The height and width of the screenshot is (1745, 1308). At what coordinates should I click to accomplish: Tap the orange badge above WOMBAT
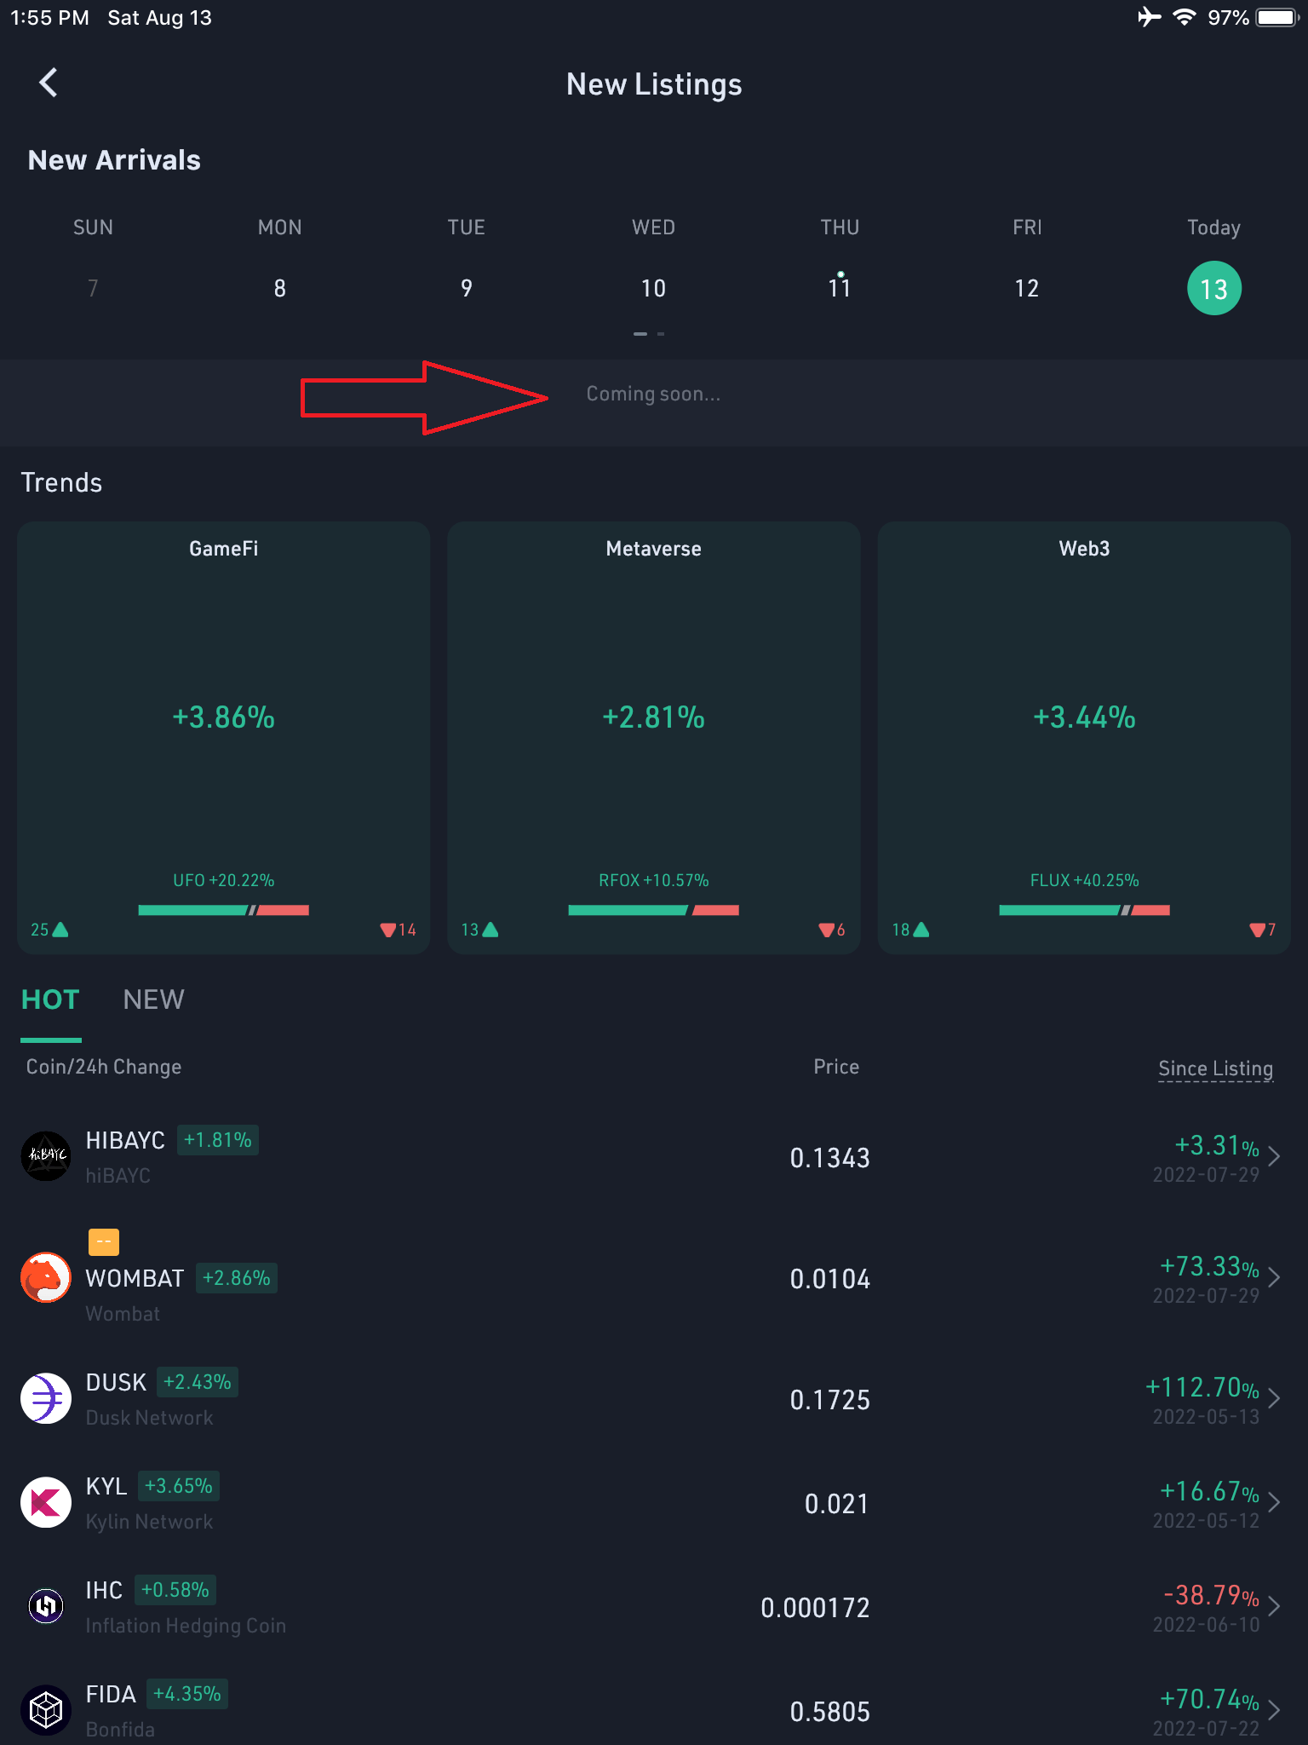104,1242
